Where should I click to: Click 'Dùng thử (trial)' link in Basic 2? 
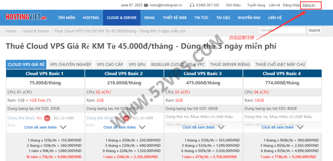(x=100, y=118)
